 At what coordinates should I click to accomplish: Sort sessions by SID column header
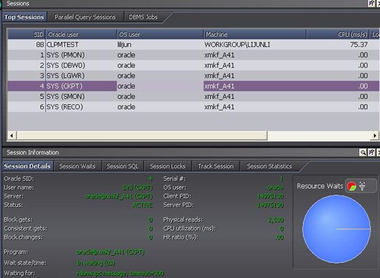click(x=26, y=35)
